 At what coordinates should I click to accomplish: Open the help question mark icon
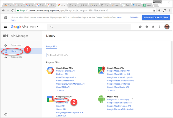point(147,27)
